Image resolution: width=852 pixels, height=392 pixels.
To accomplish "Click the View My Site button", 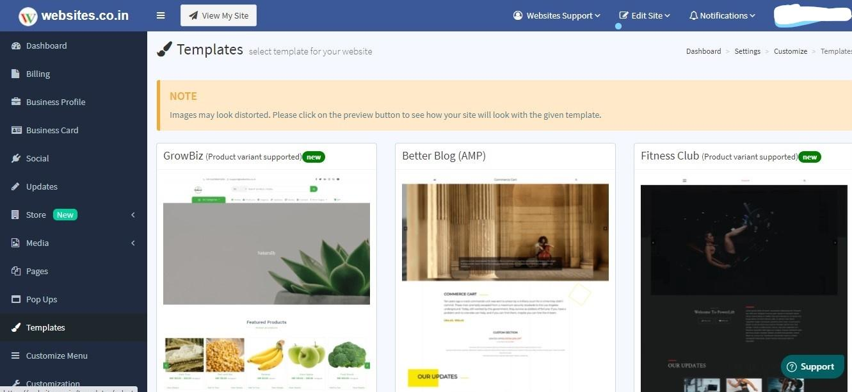I will [218, 15].
